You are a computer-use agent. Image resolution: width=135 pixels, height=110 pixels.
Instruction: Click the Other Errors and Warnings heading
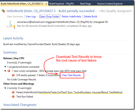pyautogui.click(x=19, y=84)
